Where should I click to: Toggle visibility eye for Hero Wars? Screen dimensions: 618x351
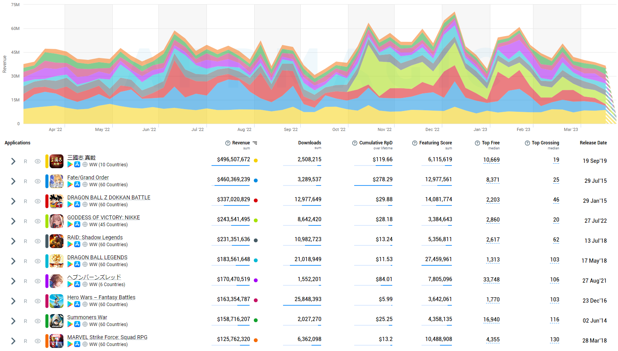tap(38, 301)
